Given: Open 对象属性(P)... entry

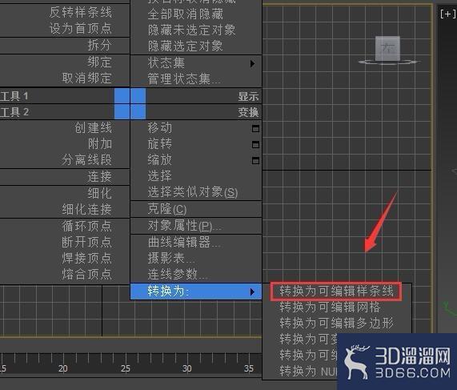Looking at the screenshot, I should pyautogui.click(x=184, y=226).
